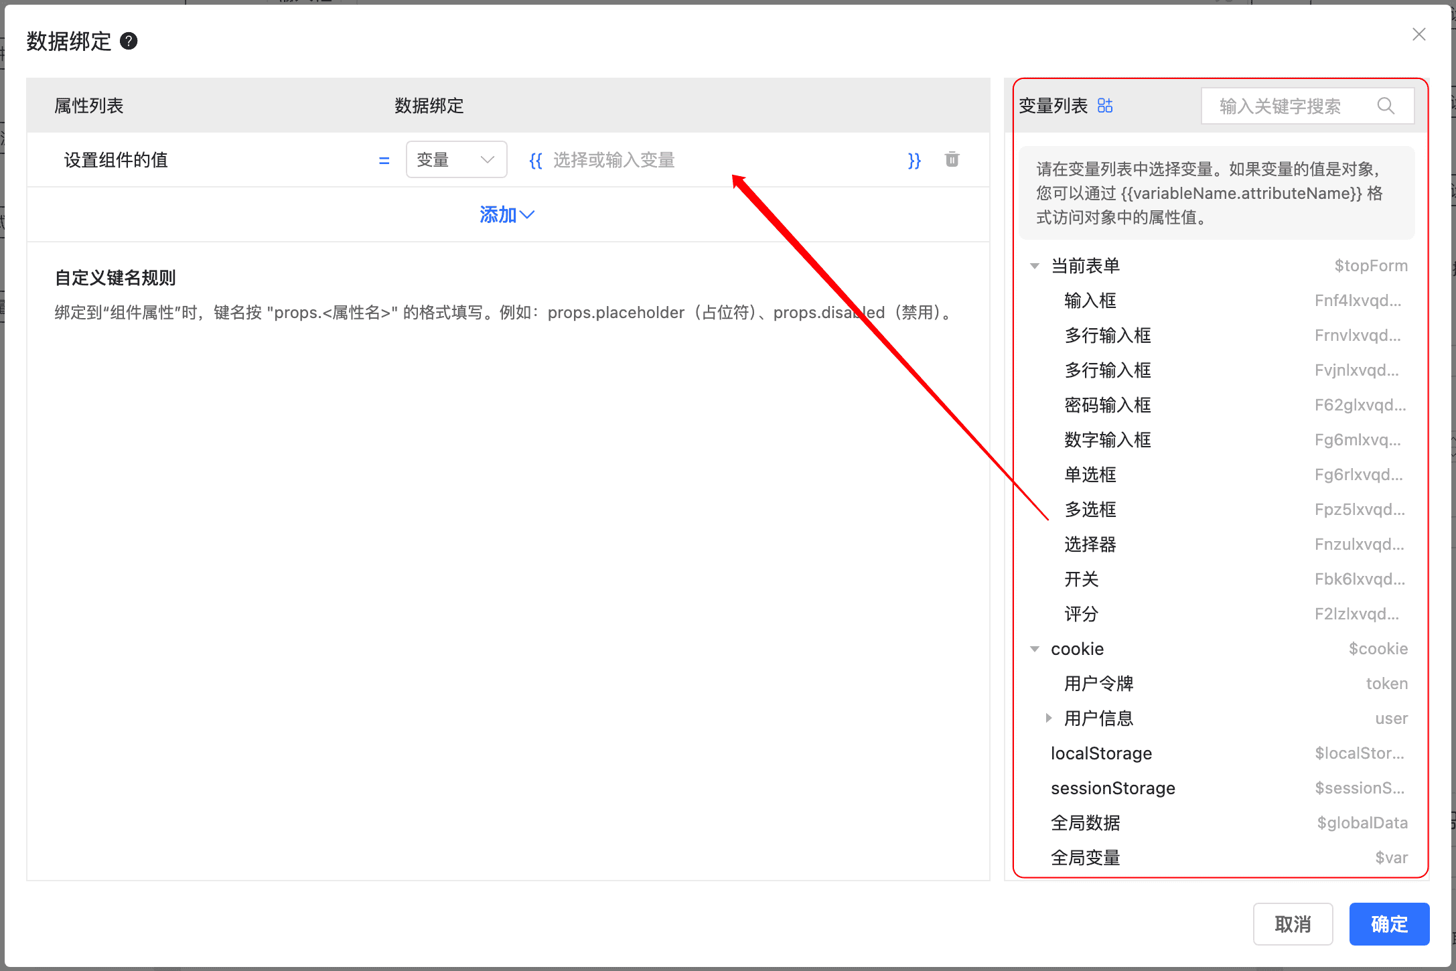This screenshot has height=971, width=1456.
Task: Click the 取消 button
Action: pyautogui.click(x=1293, y=924)
